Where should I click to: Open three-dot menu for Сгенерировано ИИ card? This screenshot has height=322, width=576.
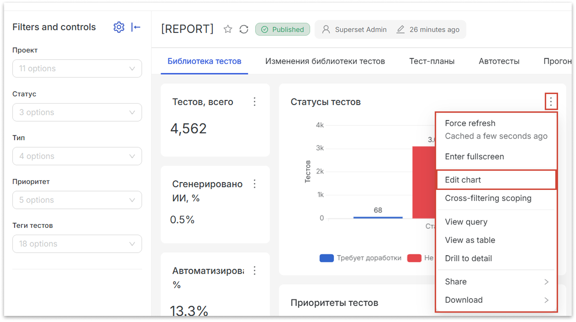[x=255, y=184]
